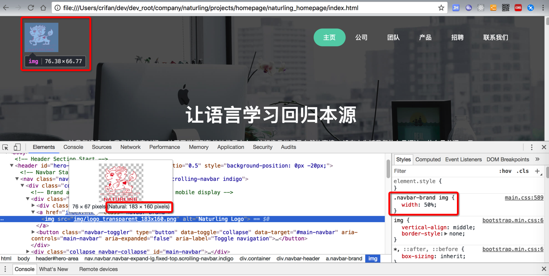Expand the border-style property triangle

click(446, 234)
